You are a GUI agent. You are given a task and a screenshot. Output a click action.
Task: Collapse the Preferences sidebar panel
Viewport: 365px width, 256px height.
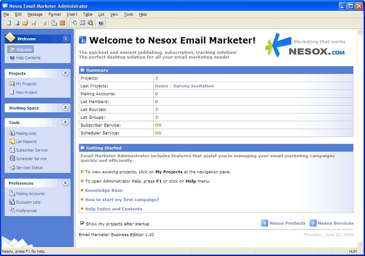tap(65, 183)
